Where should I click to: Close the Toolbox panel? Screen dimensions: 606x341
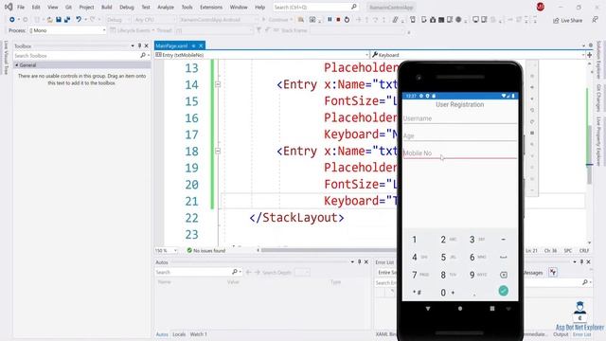tap(147, 45)
